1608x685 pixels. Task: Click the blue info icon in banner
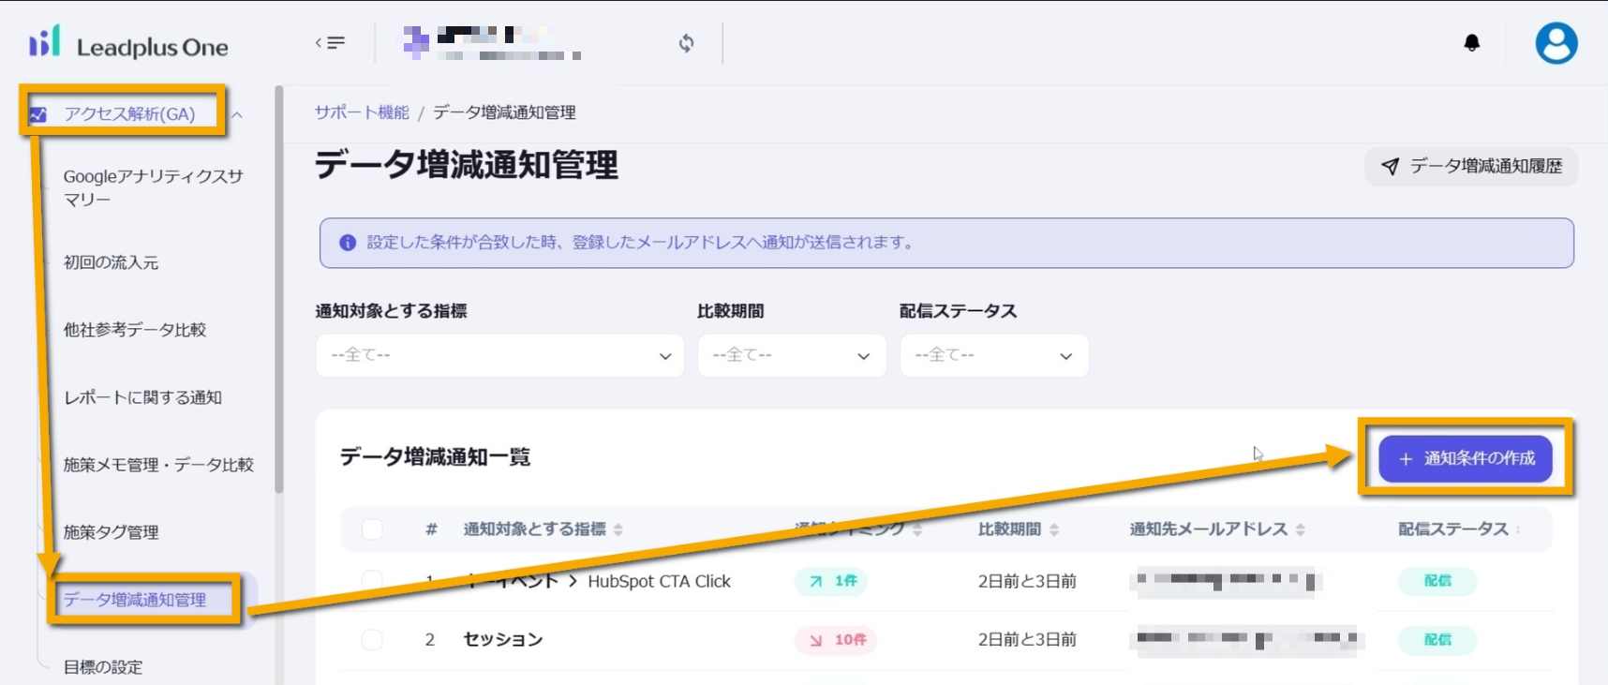click(x=348, y=243)
